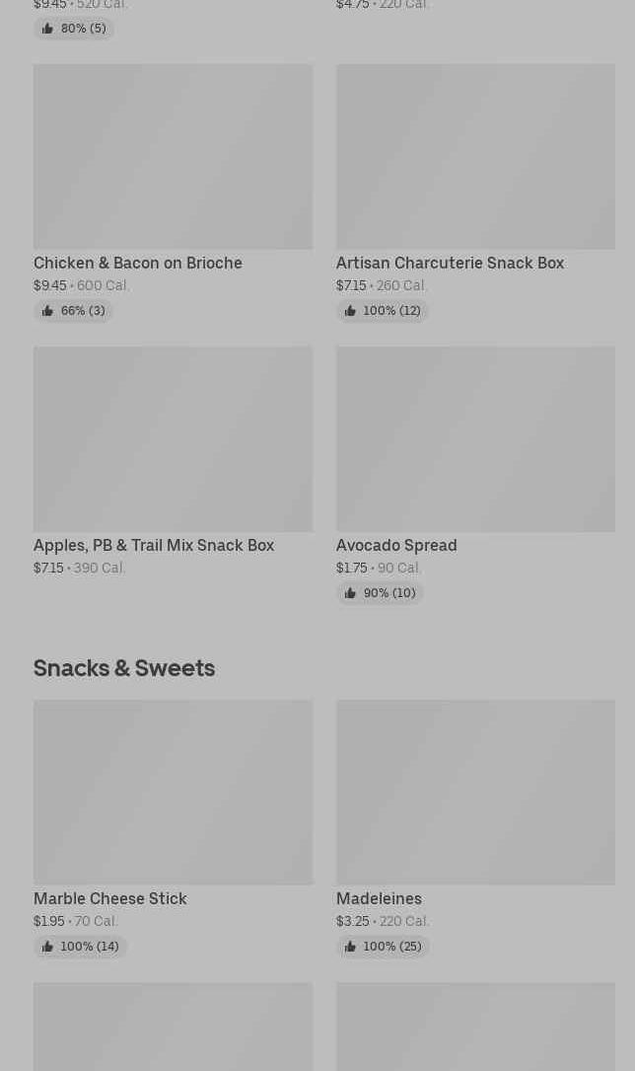The height and width of the screenshot is (1071, 635).
Task: Click the Avocado Spread item name
Action: pyautogui.click(x=396, y=546)
